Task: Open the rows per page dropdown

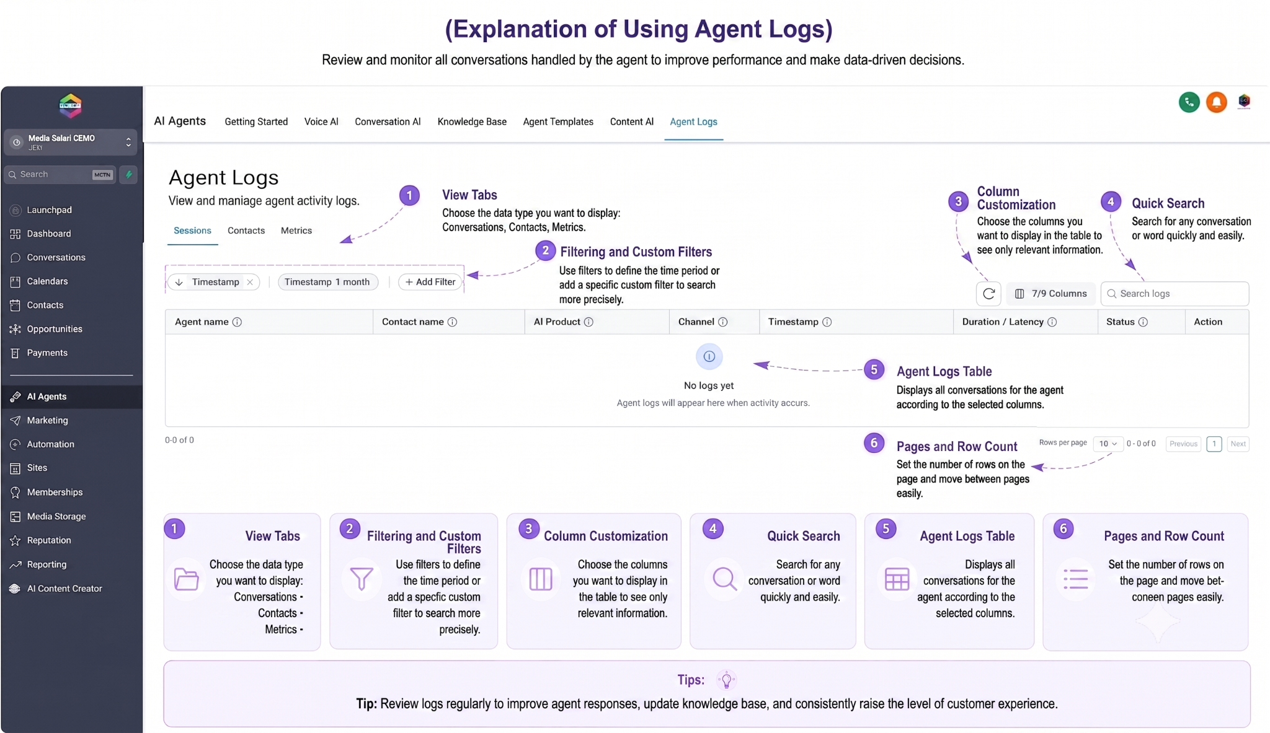Action: coord(1108,444)
